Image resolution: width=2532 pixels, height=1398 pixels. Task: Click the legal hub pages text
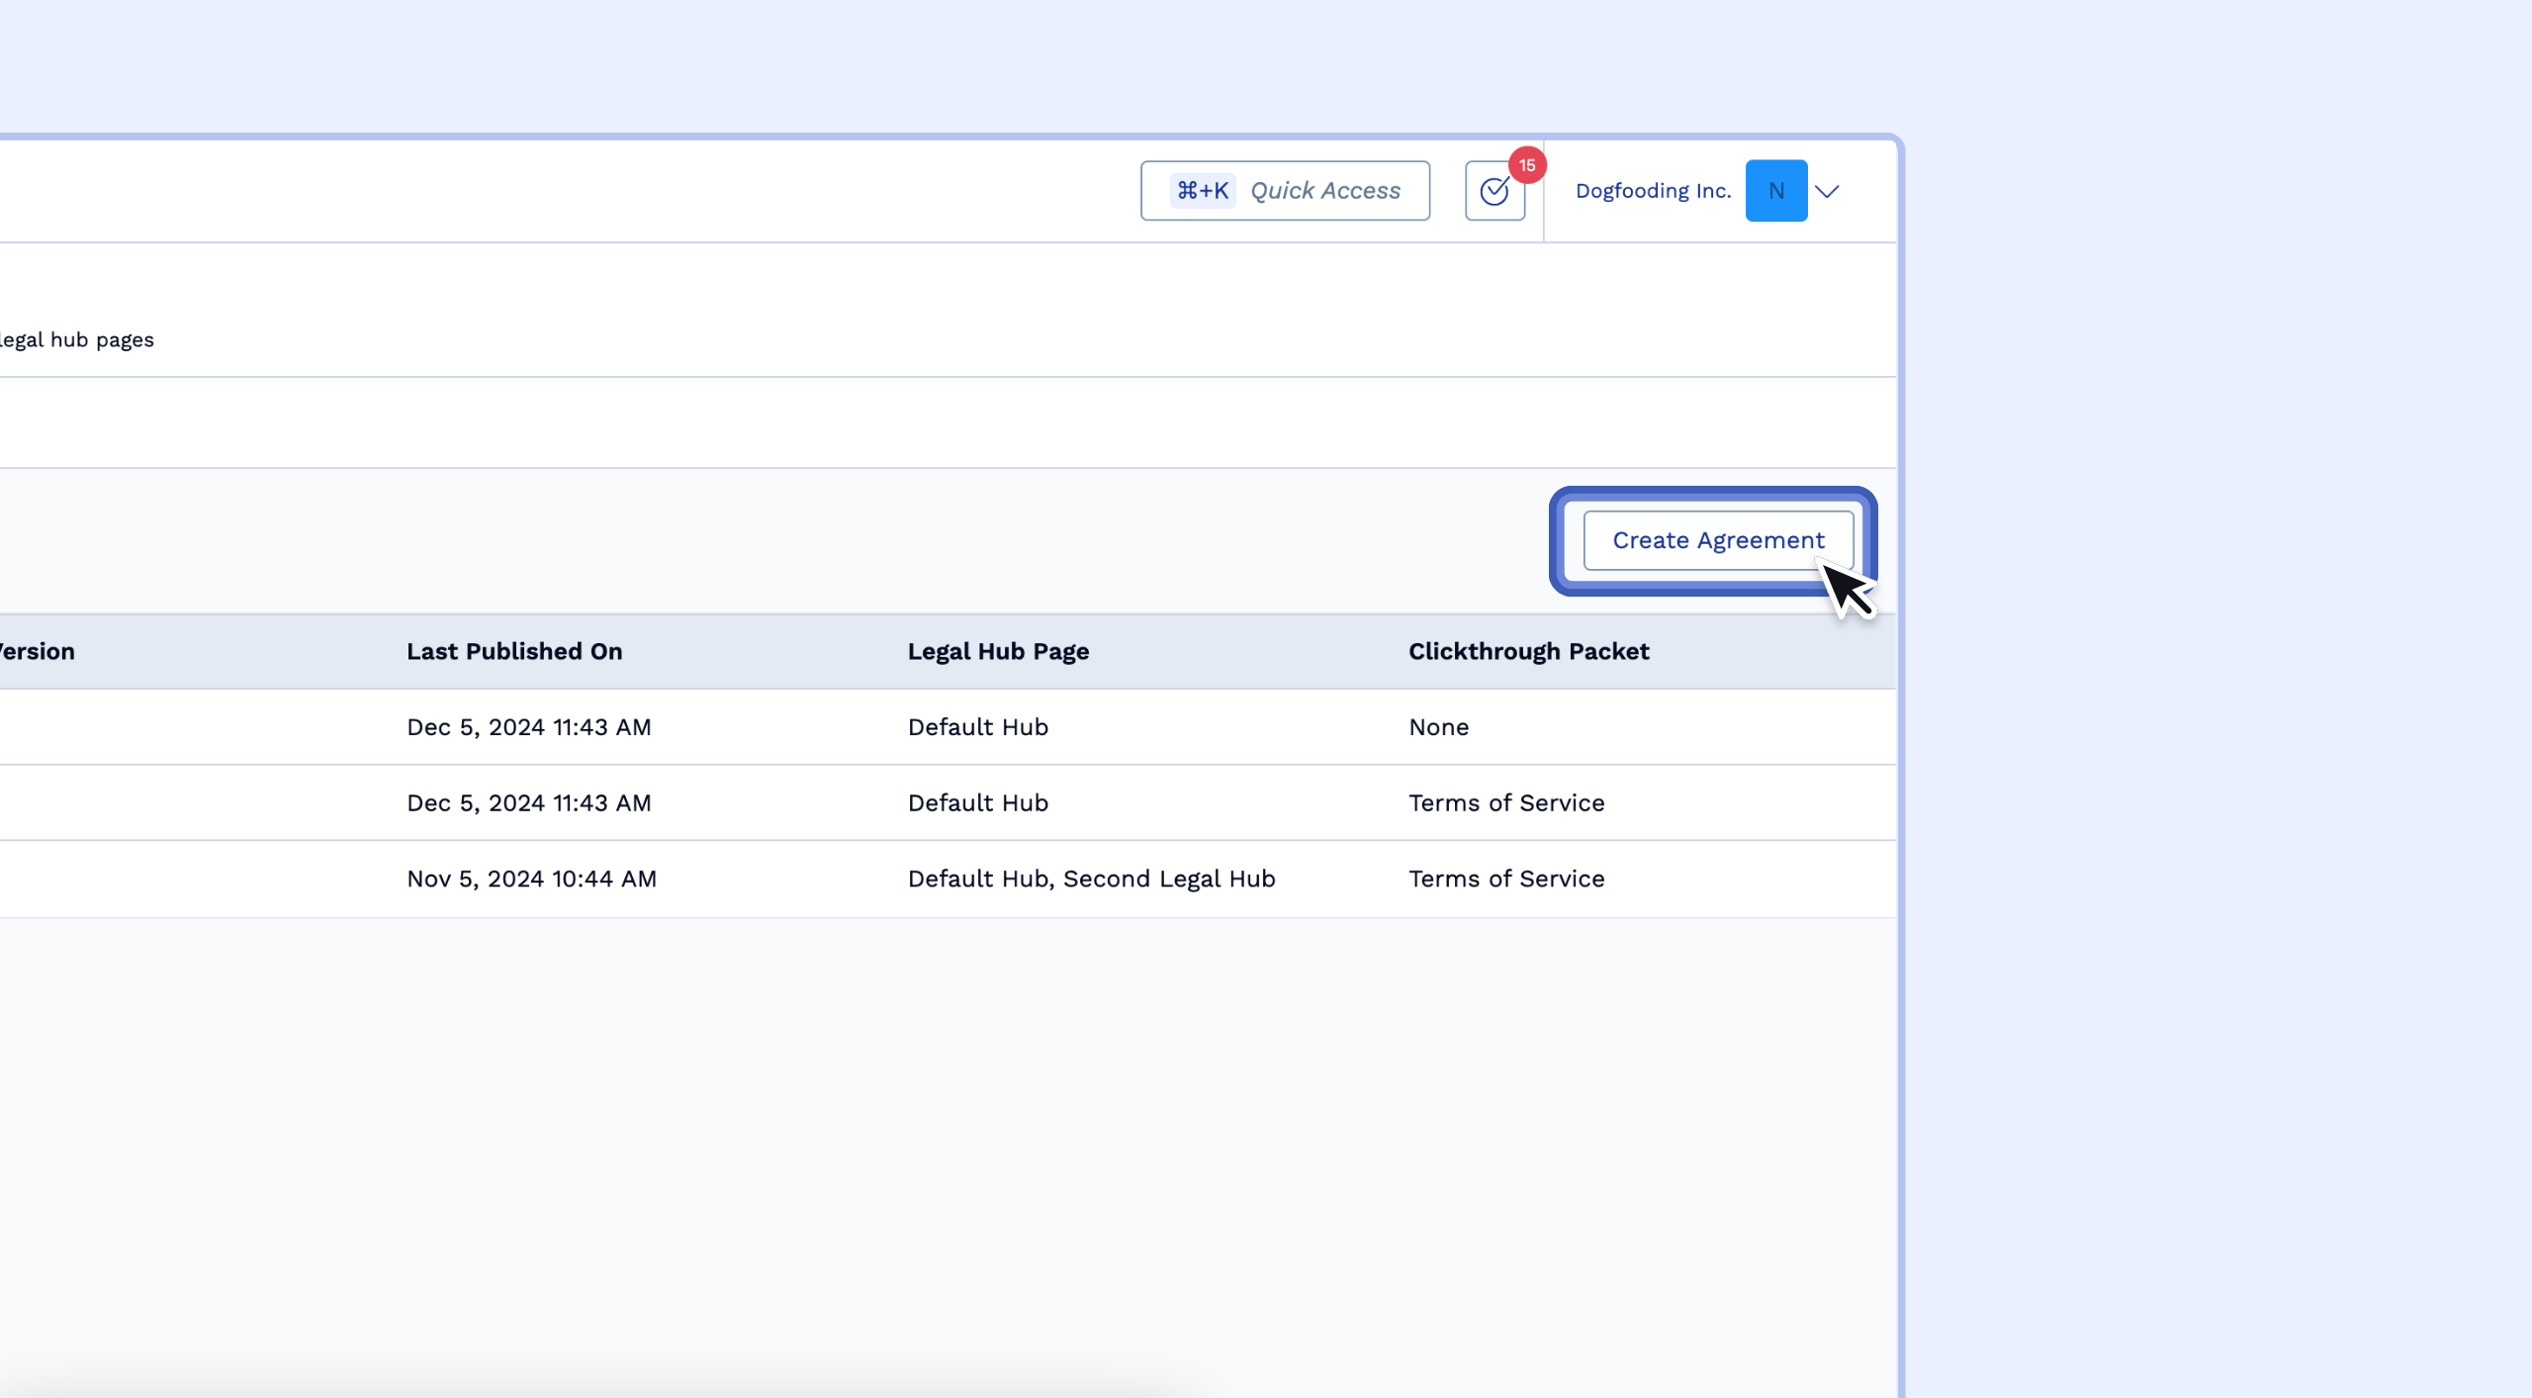(77, 339)
